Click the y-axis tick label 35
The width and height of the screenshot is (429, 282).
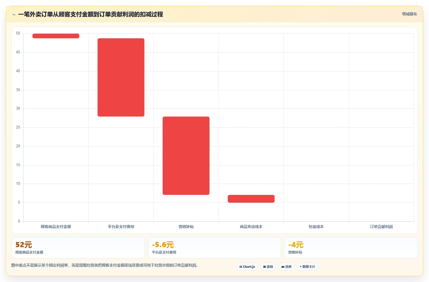point(18,90)
